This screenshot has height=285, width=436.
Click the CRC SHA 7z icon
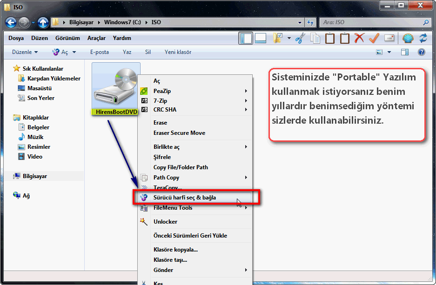pos(144,110)
